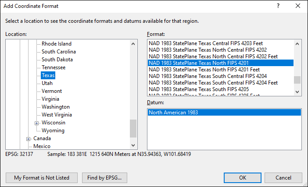The height and width of the screenshot is (187, 308).
Task: Select Washington in Location tree
Action: 56,107
